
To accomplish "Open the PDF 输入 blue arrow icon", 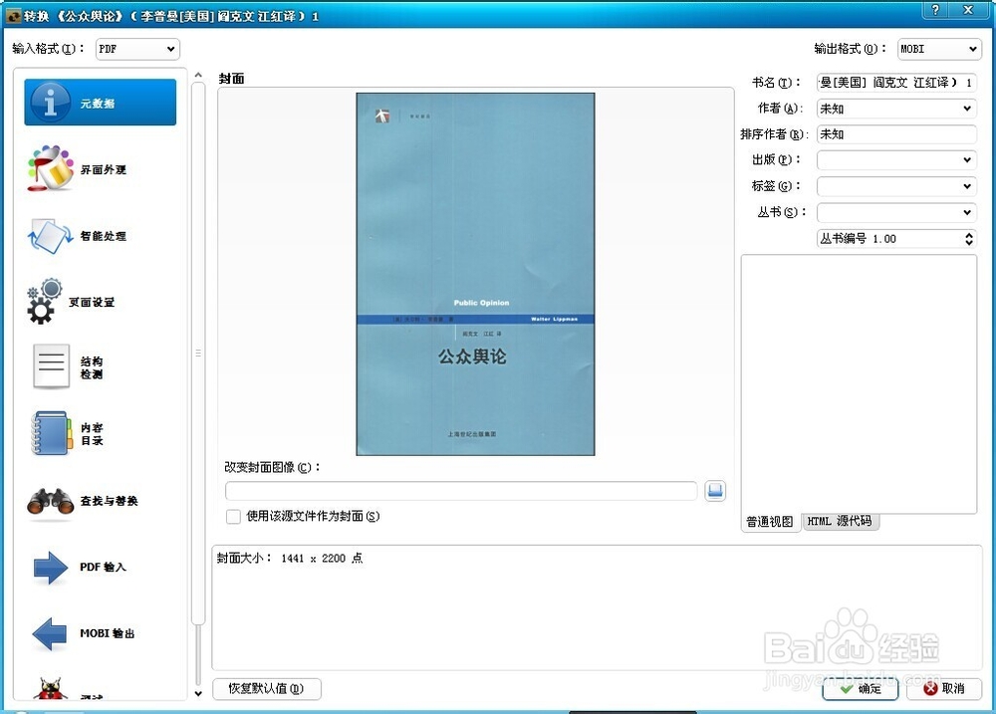I will (52, 567).
